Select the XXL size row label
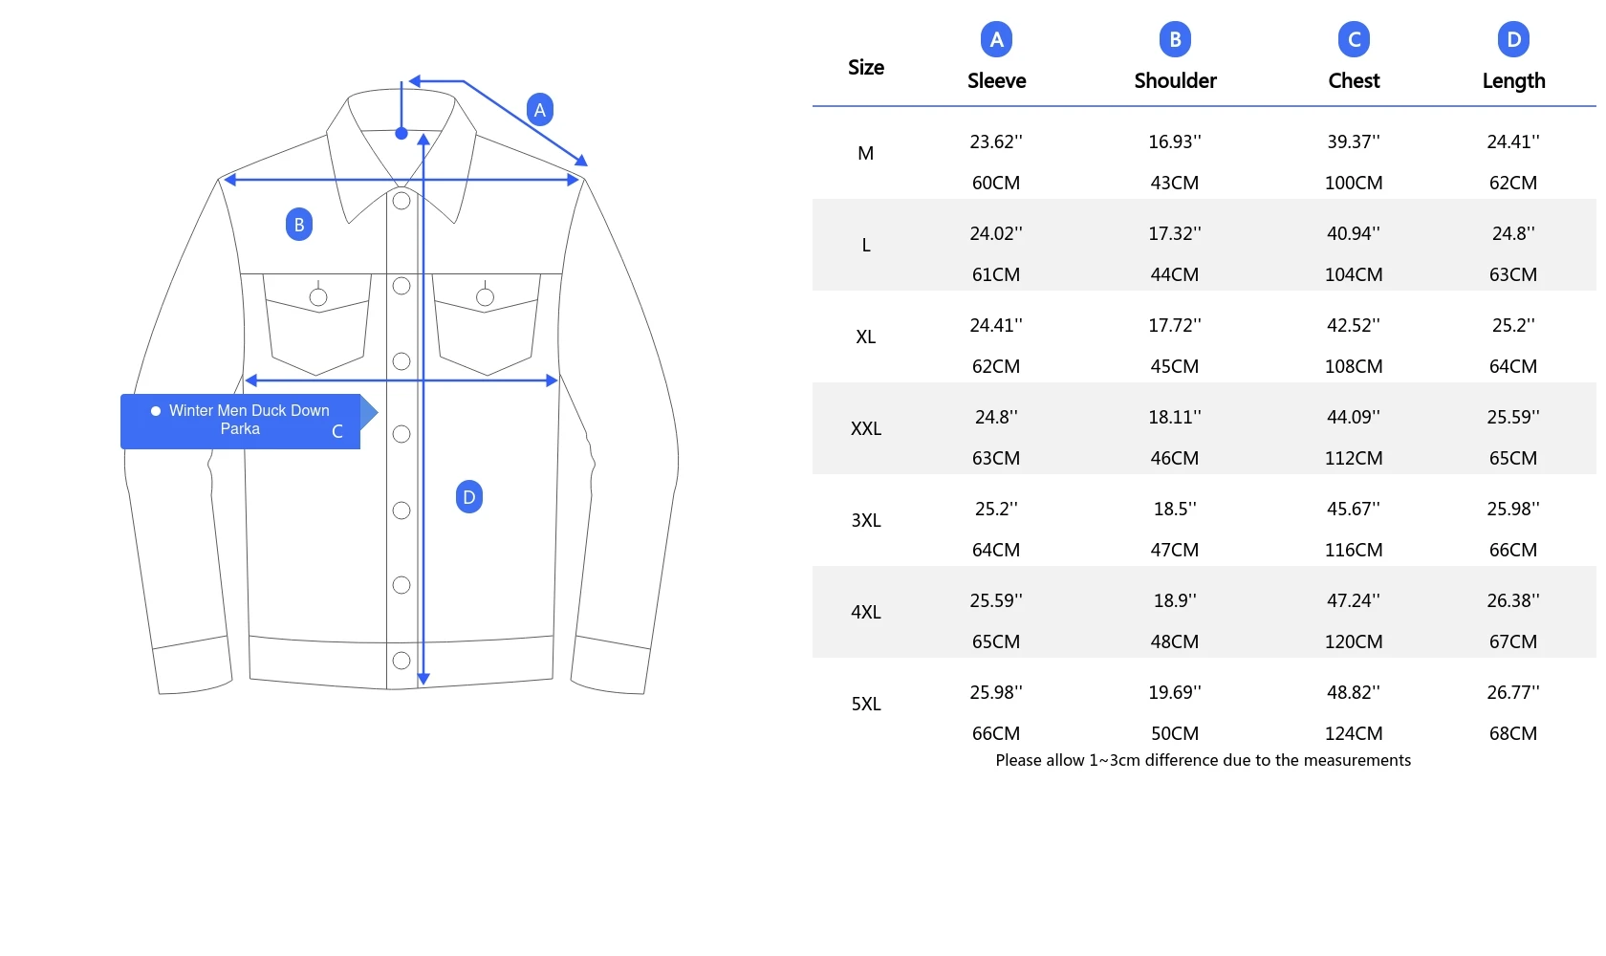Image resolution: width=1606 pixels, height=956 pixels. (866, 429)
